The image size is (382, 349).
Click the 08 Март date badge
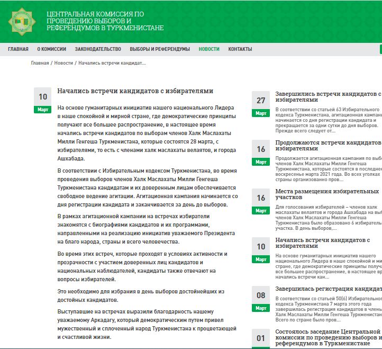(261, 299)
